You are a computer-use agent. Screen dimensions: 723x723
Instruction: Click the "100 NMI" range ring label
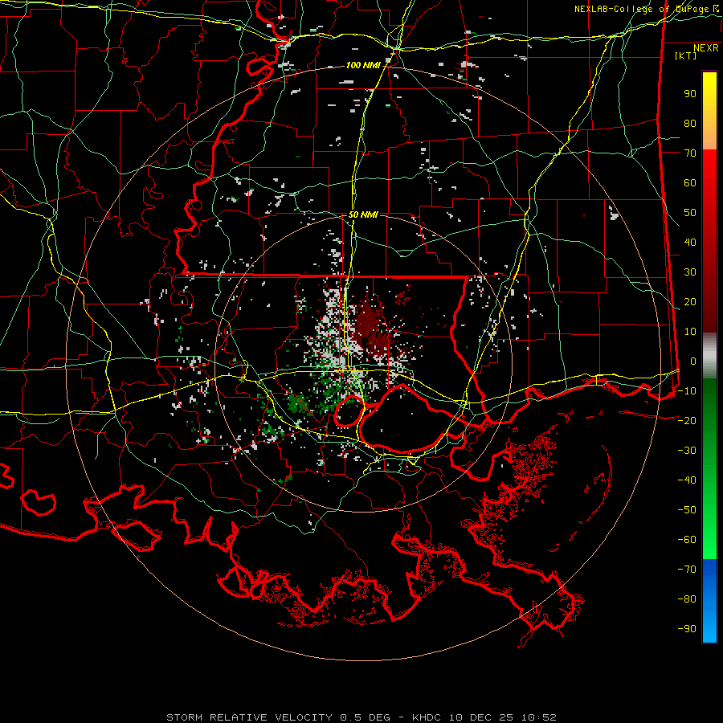(x=363, y=66)
